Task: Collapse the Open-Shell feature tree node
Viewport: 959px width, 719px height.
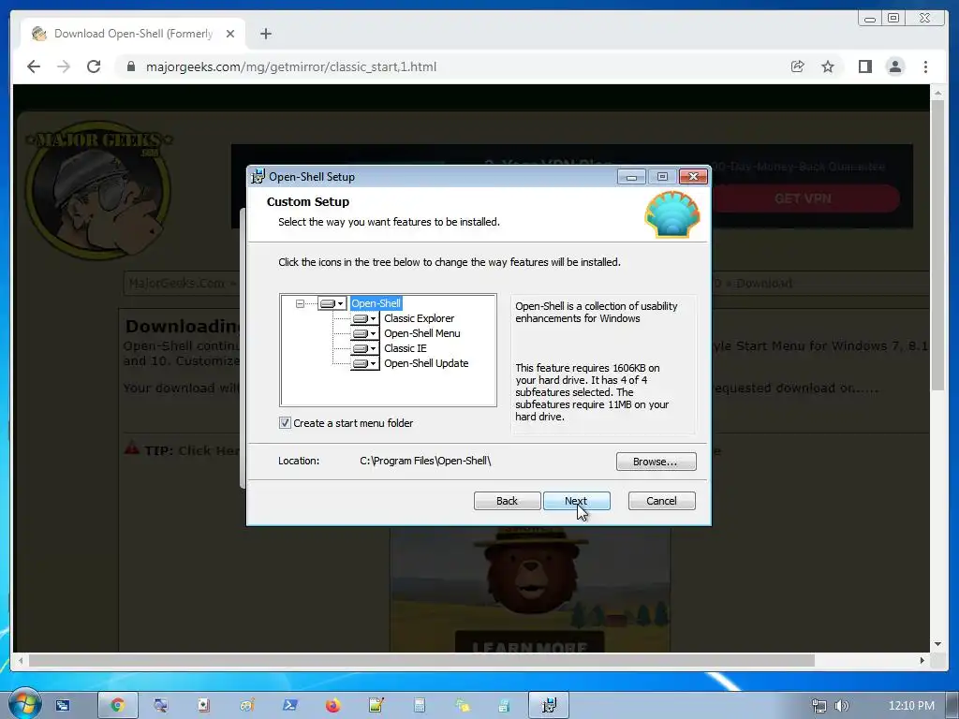Action: click(300, 303)
